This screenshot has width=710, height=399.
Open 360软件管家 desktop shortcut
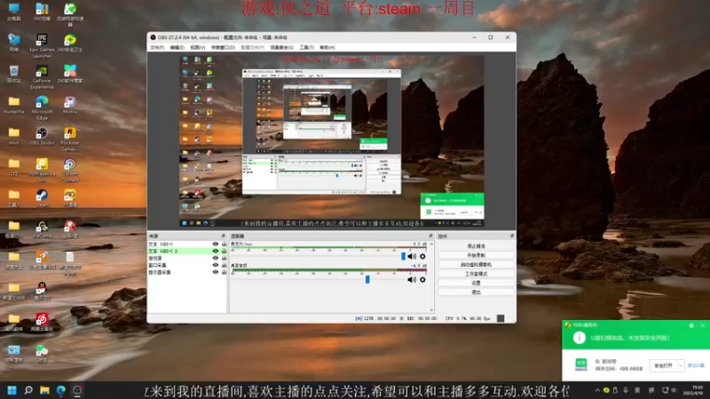click(70, 74)
